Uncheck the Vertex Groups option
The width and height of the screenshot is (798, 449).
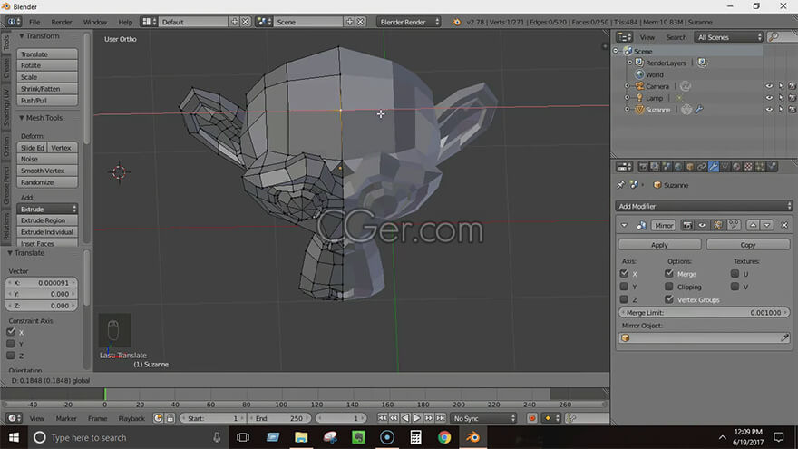[668, 298]
